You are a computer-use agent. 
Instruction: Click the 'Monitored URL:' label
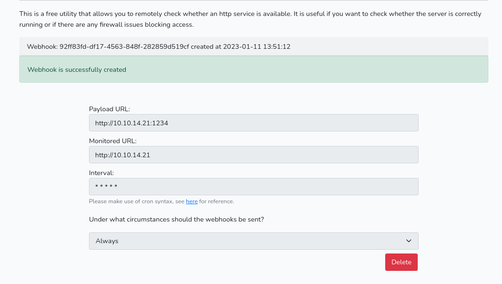coord(113,141)
